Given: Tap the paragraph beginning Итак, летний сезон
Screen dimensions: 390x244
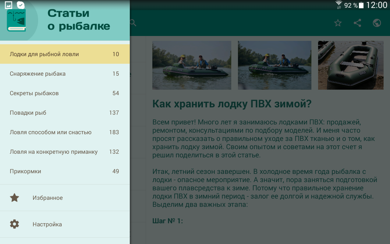Looking at the screenshot, I should coord(265,188).
